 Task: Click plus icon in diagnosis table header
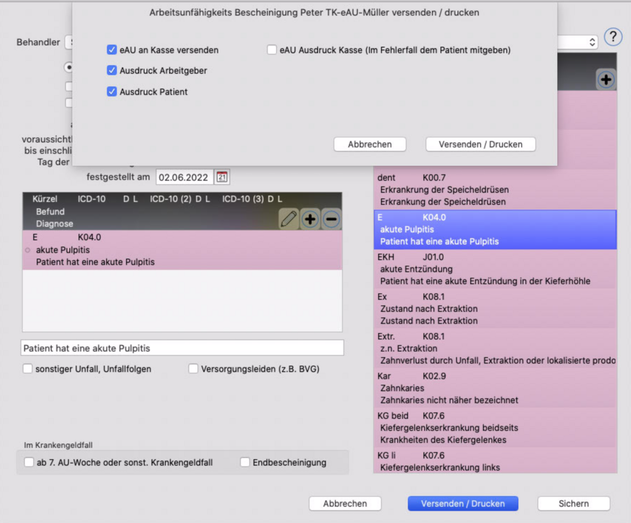click(x=310, y=219)
